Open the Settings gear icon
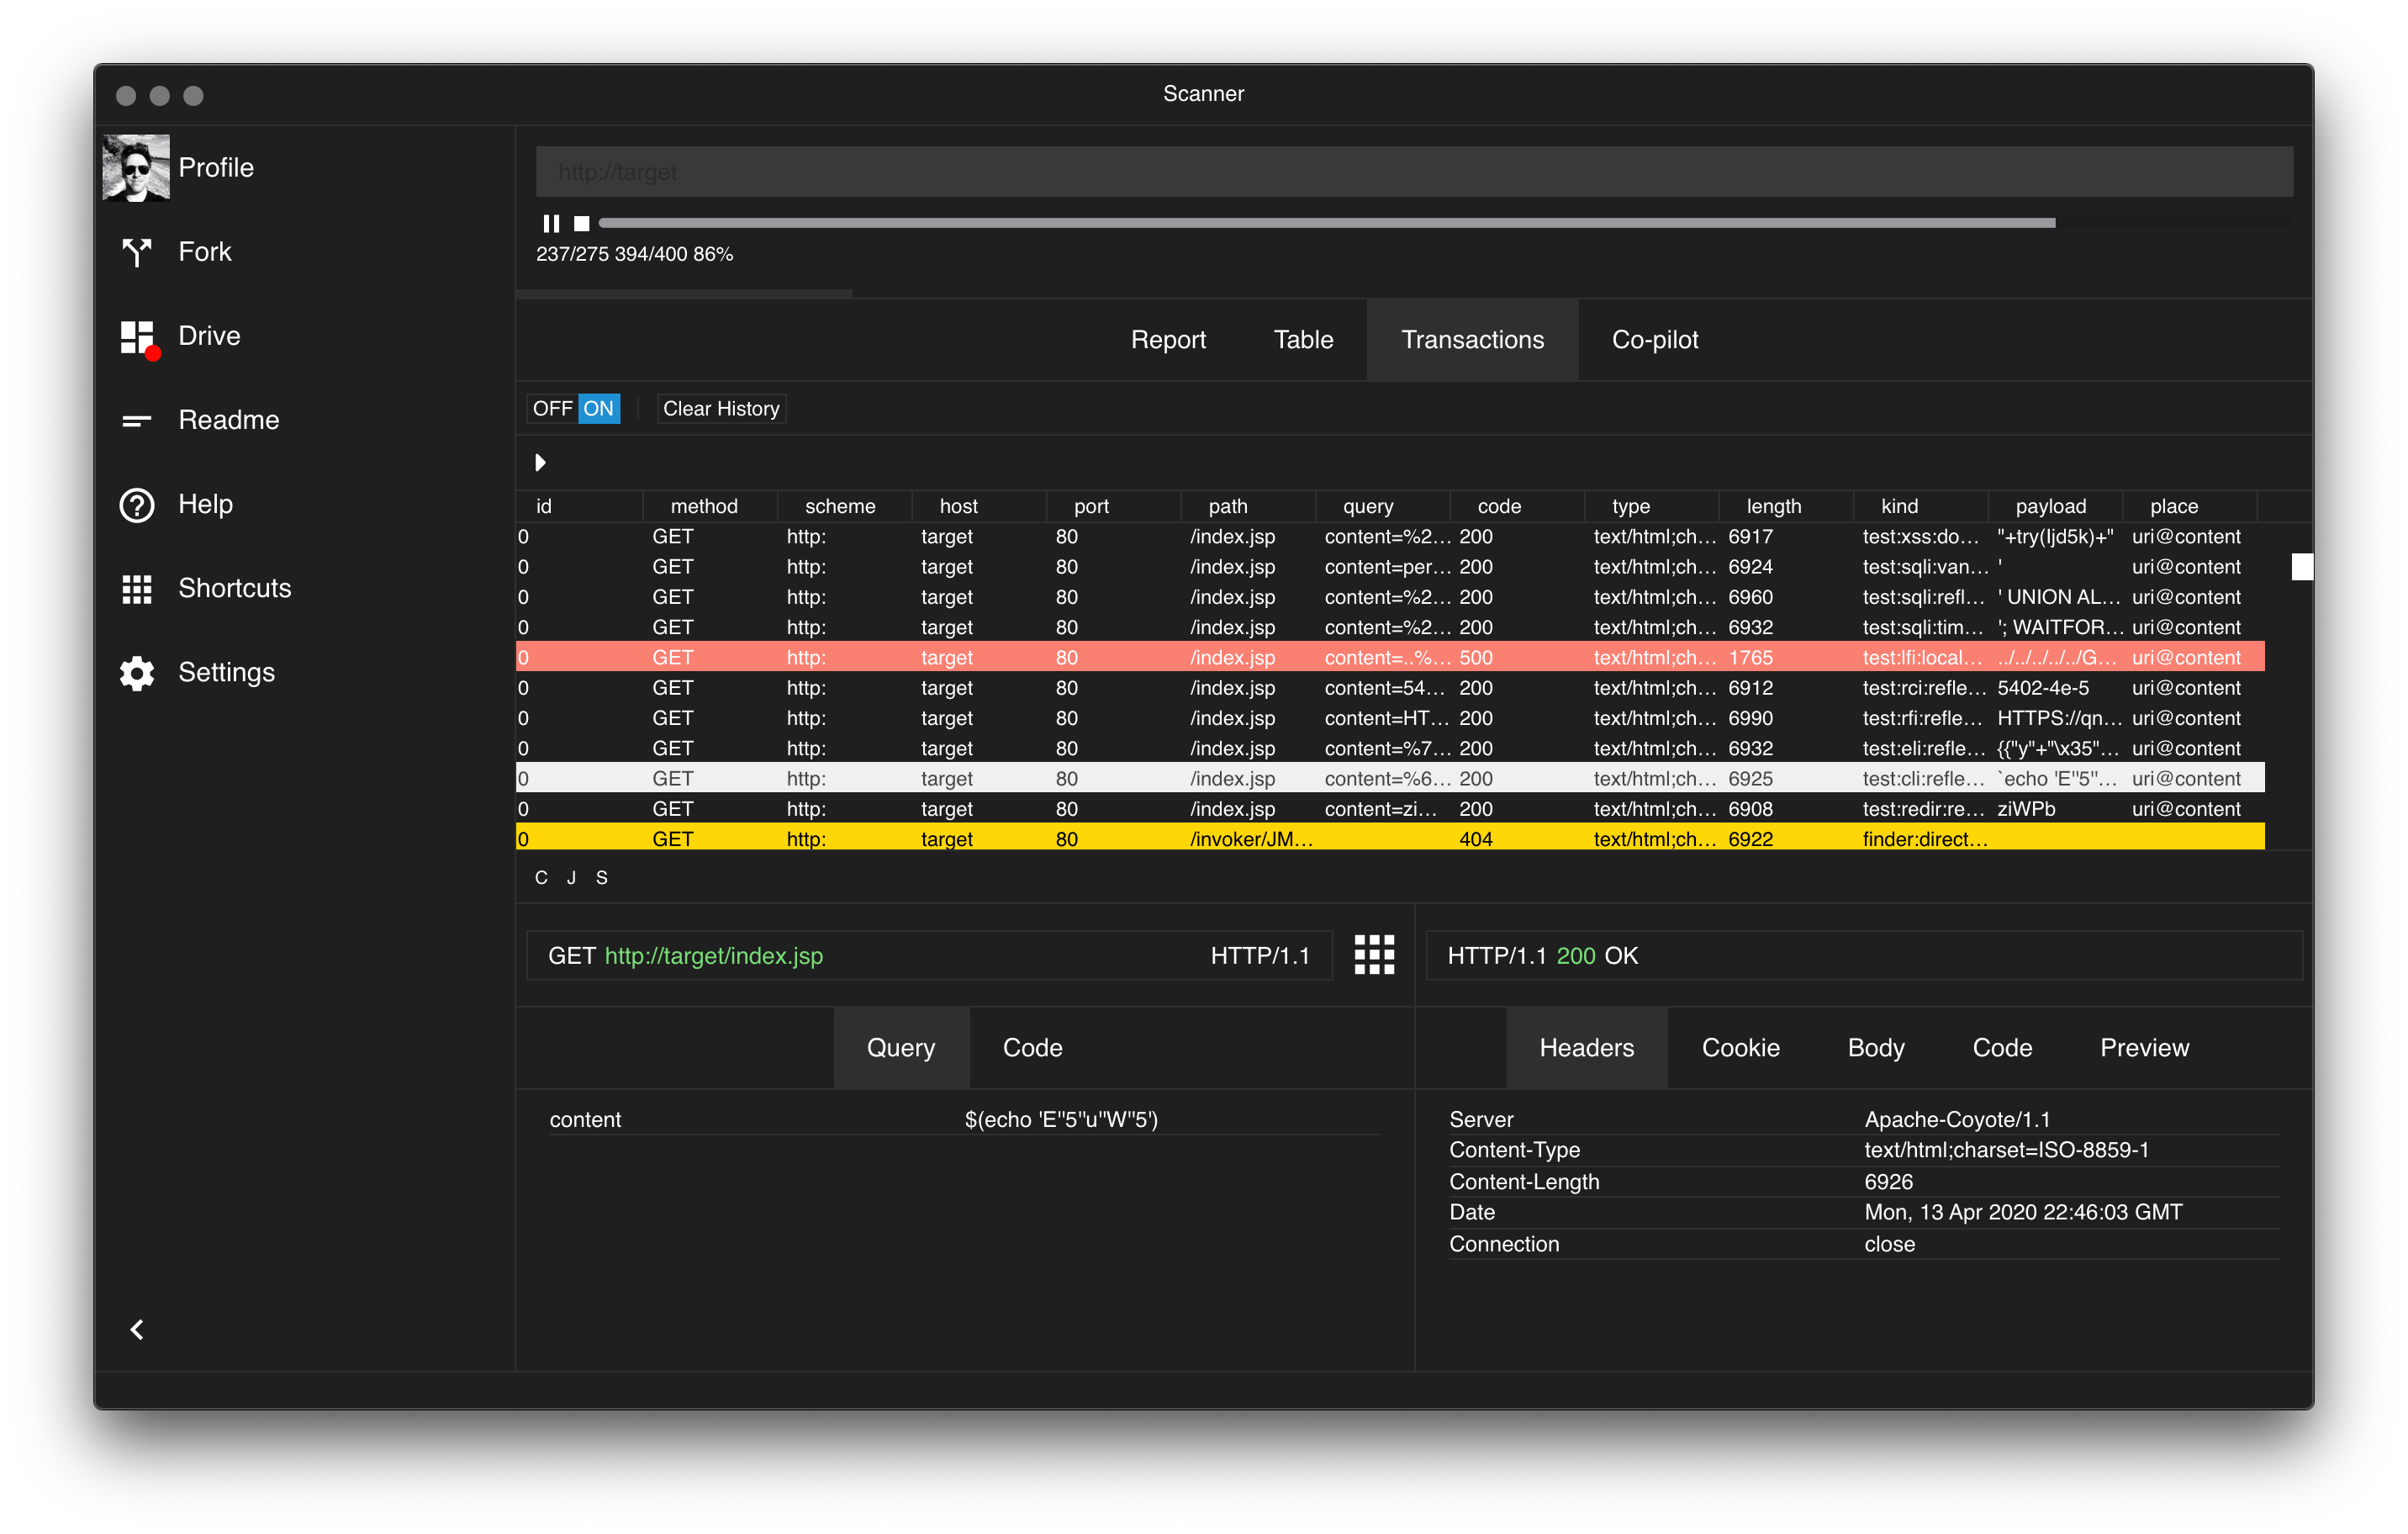Viewport: 2408px width, 1534px height. (136, 672)
